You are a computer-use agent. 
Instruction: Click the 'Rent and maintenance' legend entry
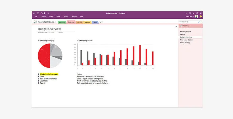click(48, 79)
